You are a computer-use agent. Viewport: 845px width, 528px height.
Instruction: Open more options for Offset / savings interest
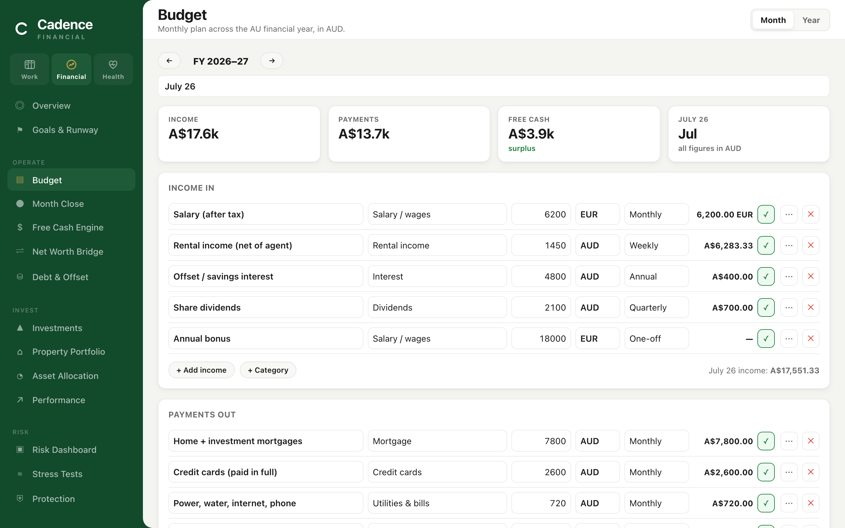tap(789, 276)
